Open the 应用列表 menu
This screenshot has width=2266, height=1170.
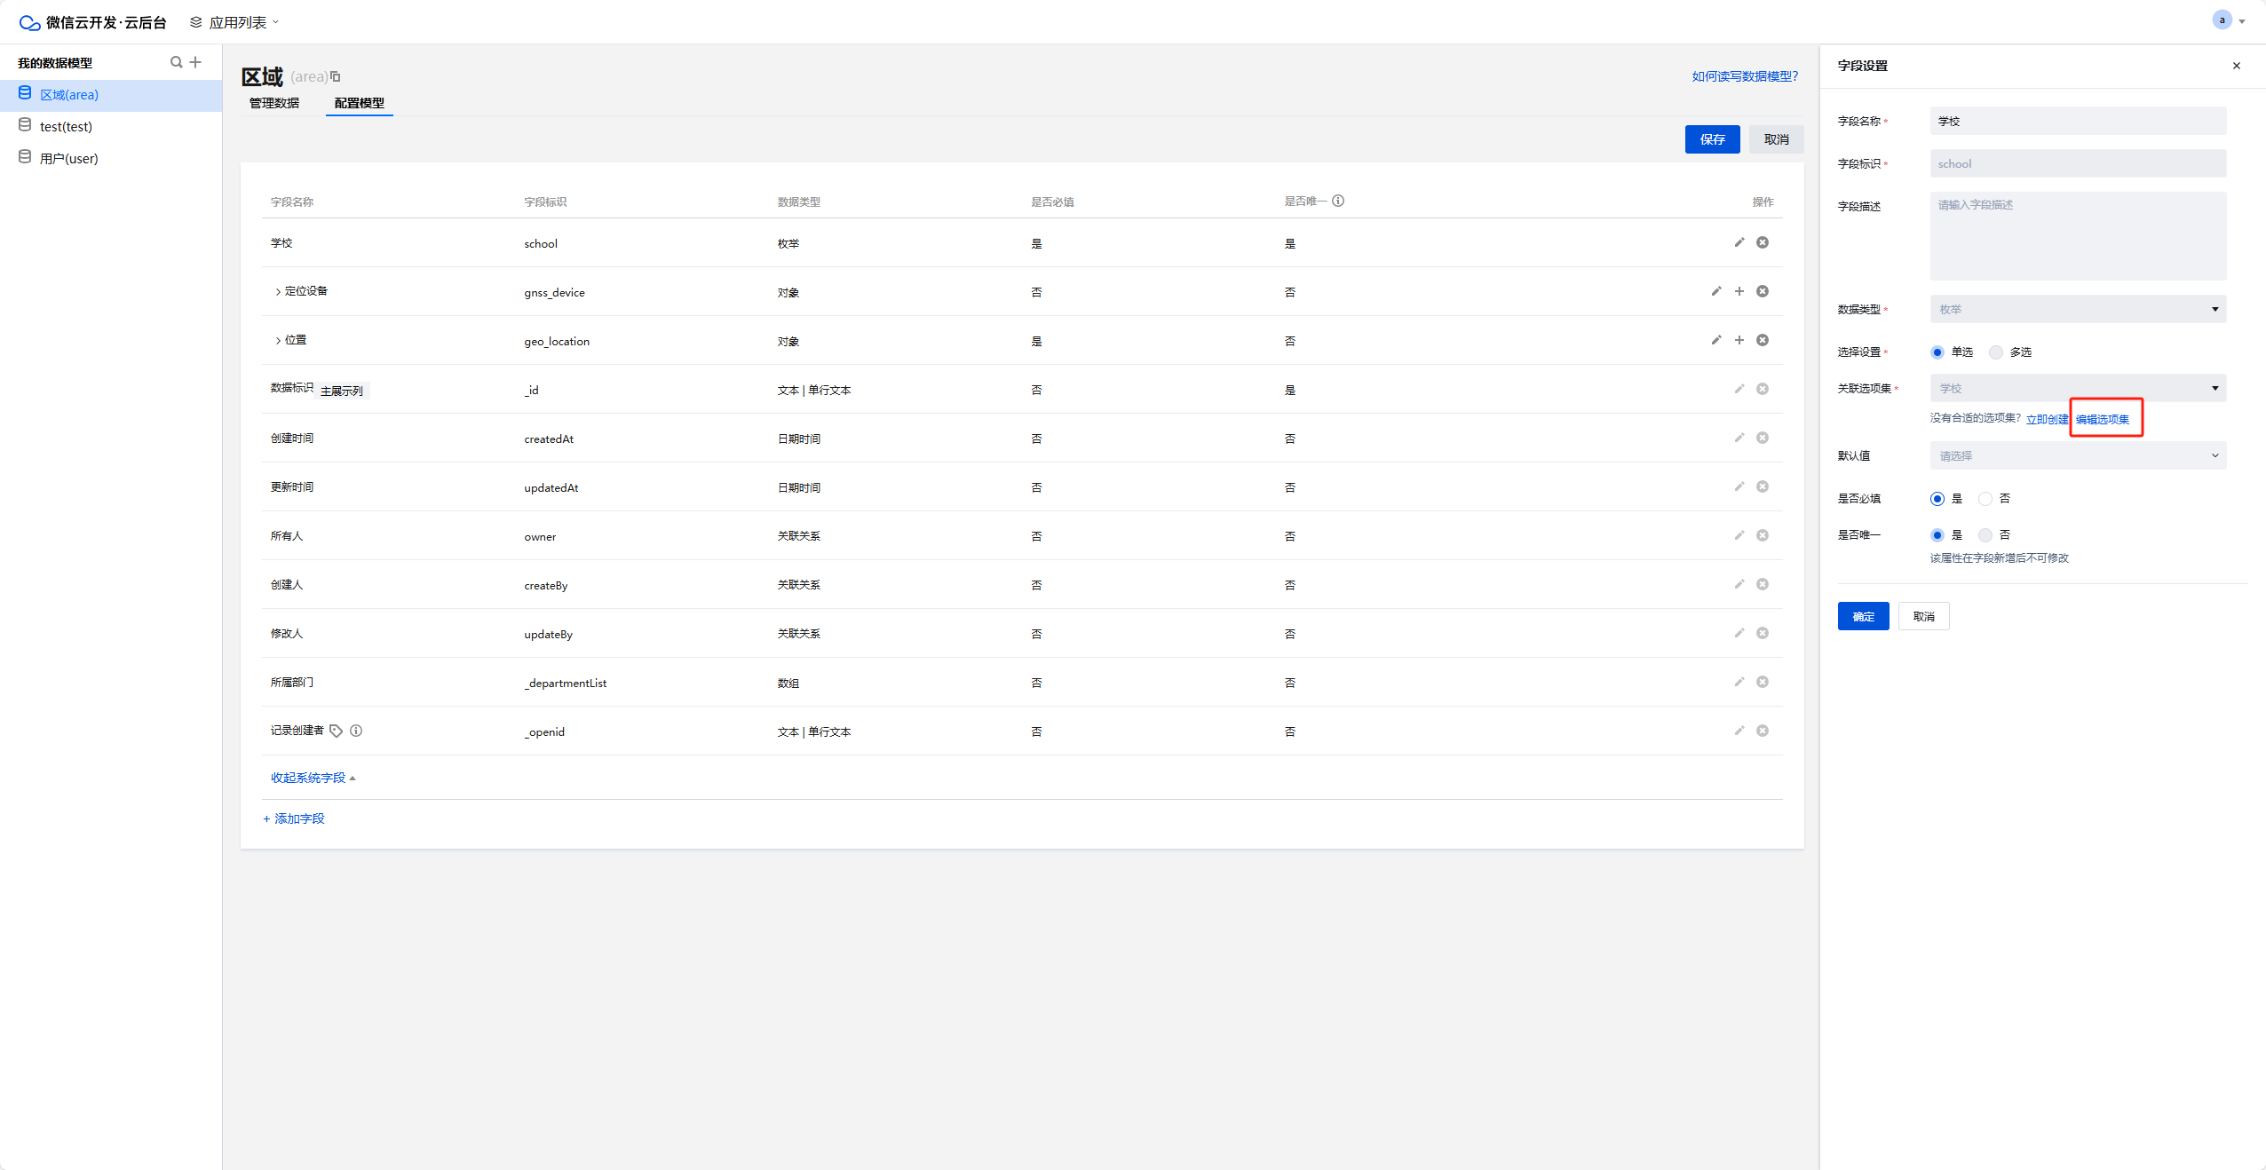pyautogui.click(x=236, y=22)
